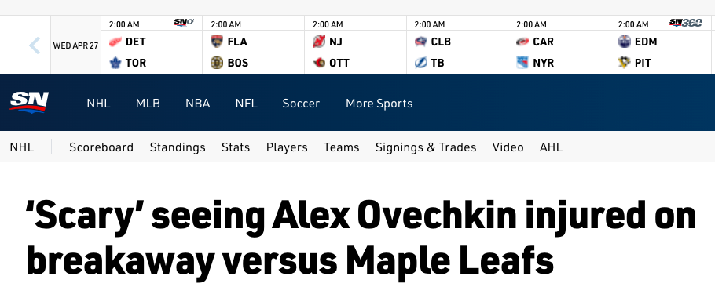The image size is (715, 287).
Task: Click the Ottawa Senators logo
Action: (x=319, y=63)
